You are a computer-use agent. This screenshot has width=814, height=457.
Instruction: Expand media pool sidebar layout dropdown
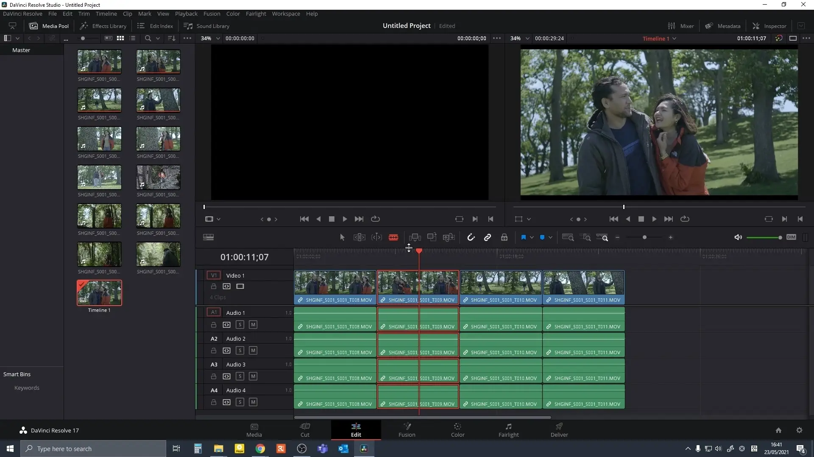point(17,38)
